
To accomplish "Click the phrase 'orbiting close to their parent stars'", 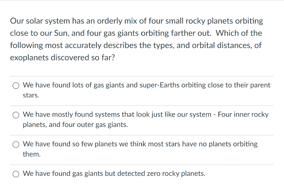I will pyautogui.click(x=222, y=85).
